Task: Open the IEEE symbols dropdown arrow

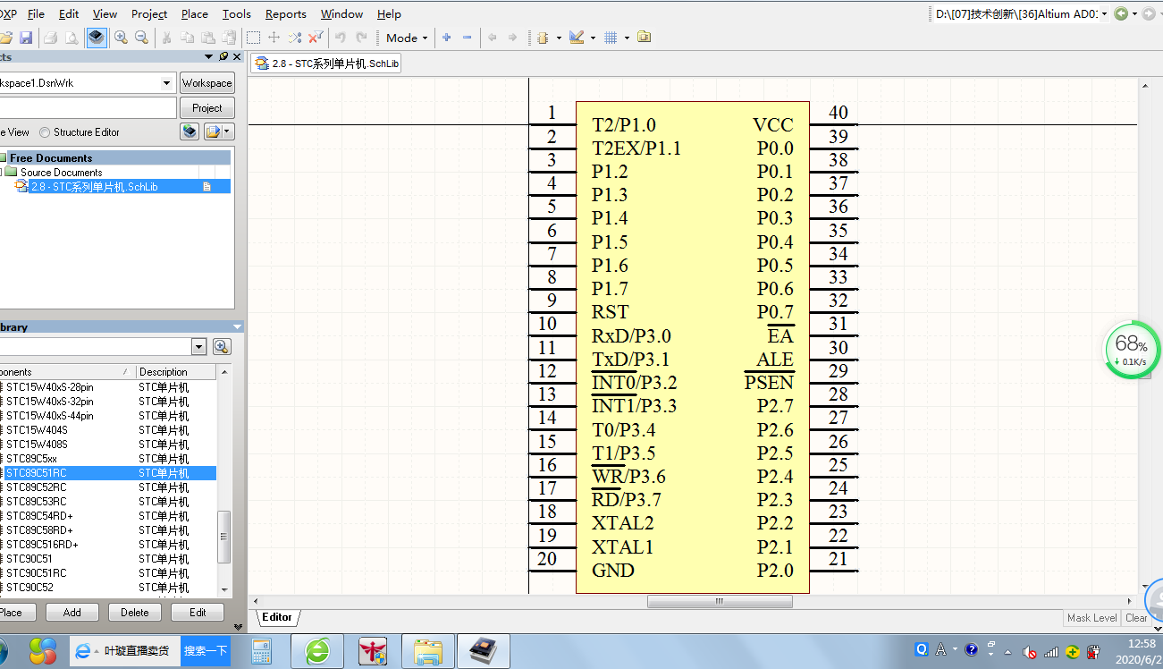Action: [559, 38]
